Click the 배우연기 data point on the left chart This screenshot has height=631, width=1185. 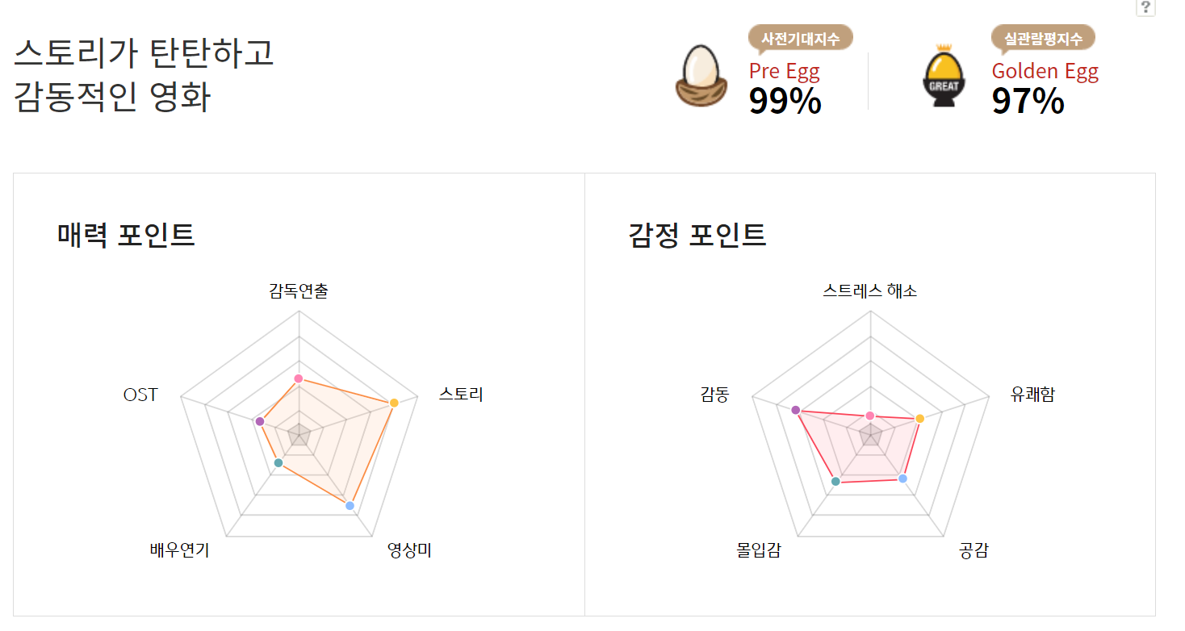(277, 464)
